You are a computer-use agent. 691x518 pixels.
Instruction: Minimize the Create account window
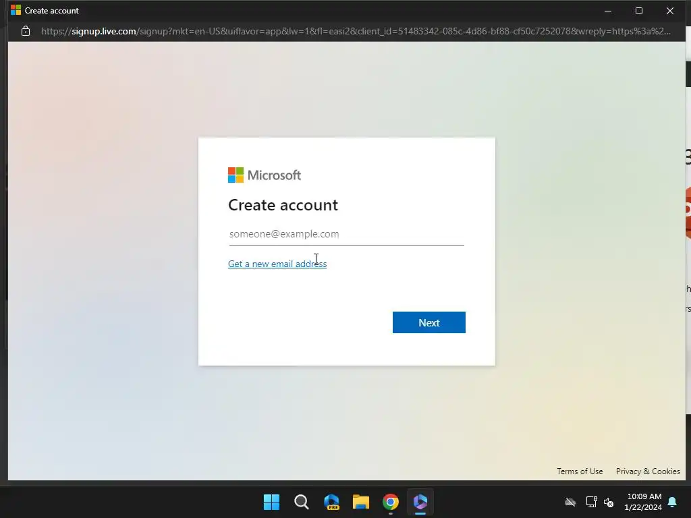pos(608,11)
